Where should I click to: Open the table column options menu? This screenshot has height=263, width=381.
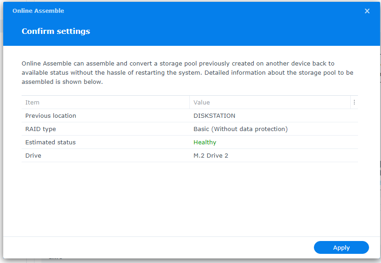[x=354, y=103]
